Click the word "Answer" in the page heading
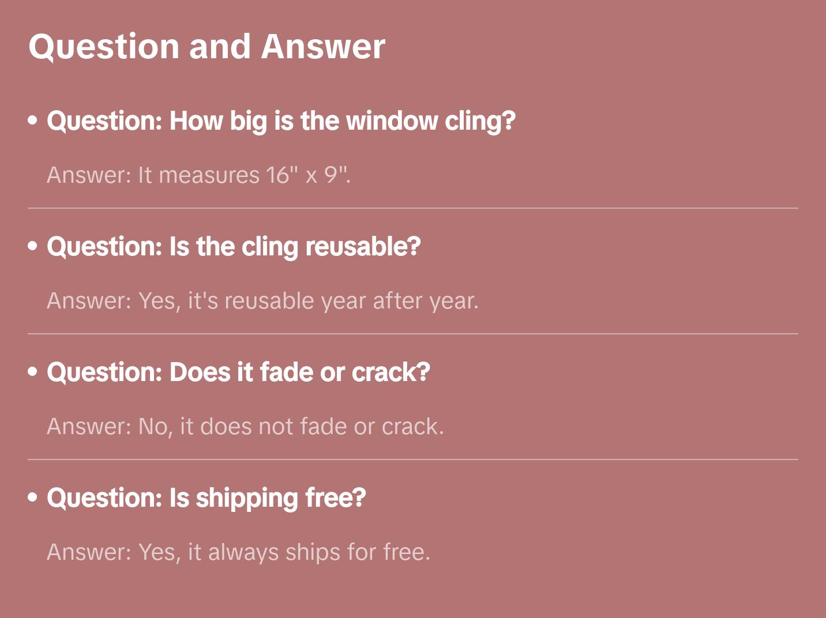Image resolution: width=826 pixels, height=618 pixels. click(323, 47)
